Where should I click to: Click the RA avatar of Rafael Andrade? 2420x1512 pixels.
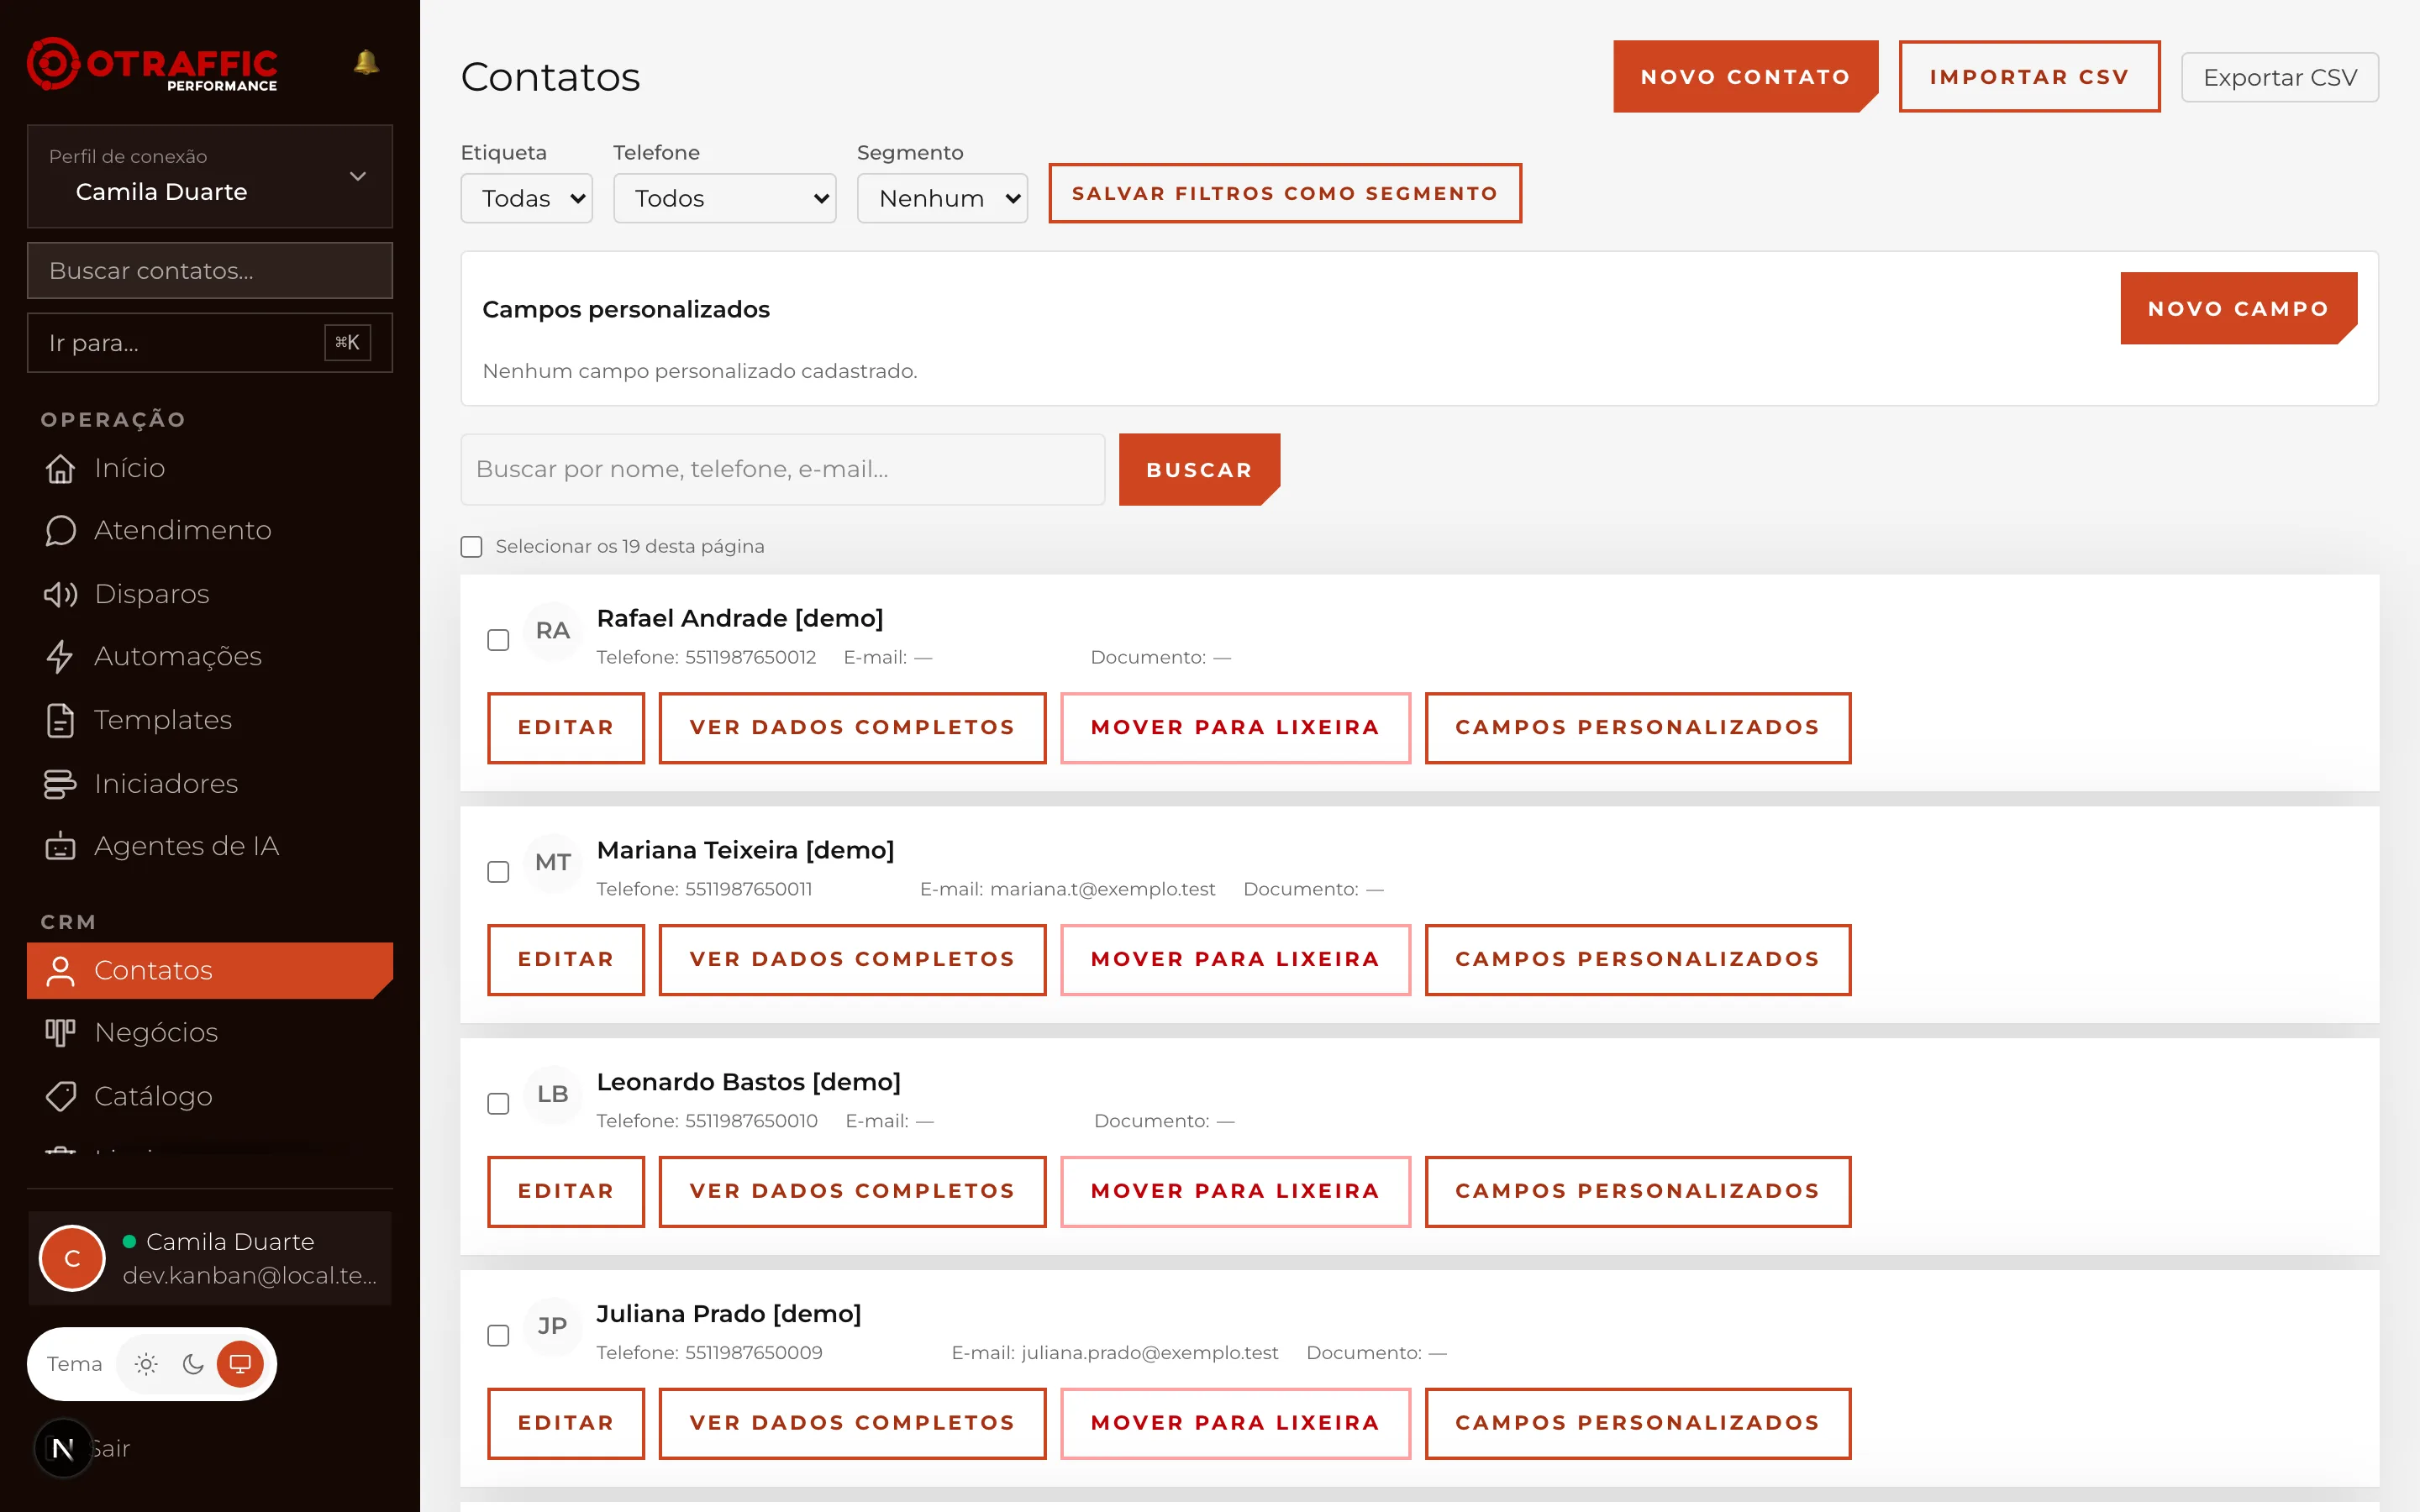553,631
